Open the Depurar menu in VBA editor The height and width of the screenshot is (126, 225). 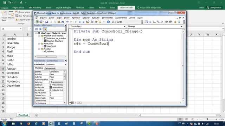point(86,18)
